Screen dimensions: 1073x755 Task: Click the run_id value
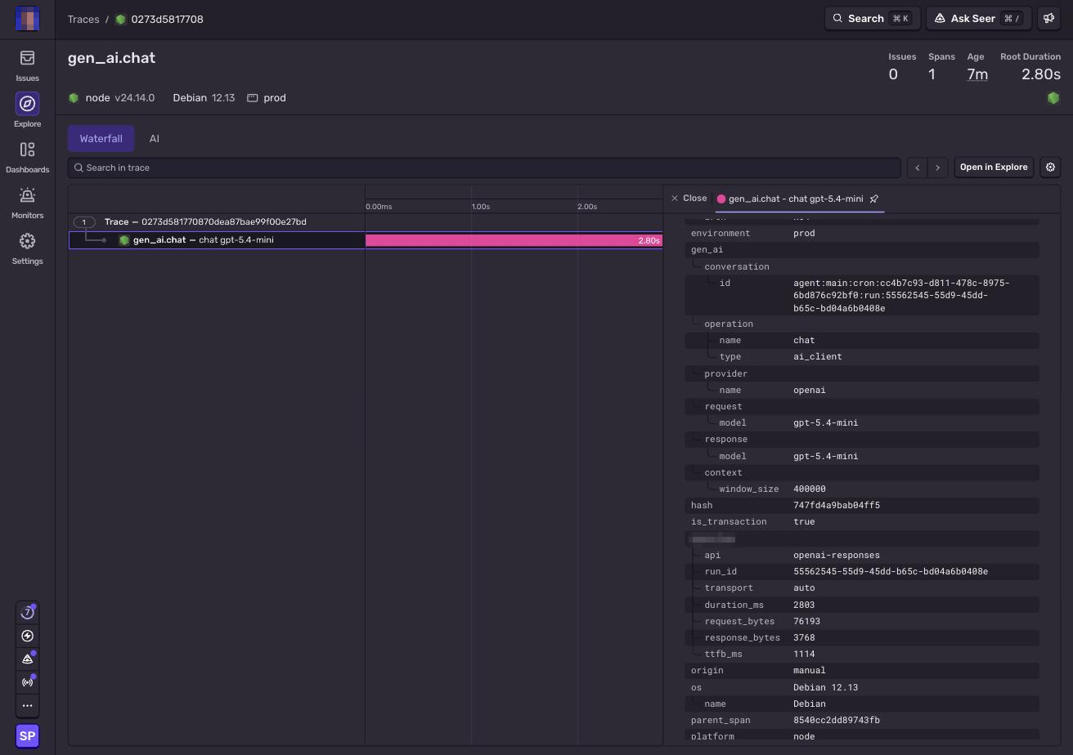[891, 571]
